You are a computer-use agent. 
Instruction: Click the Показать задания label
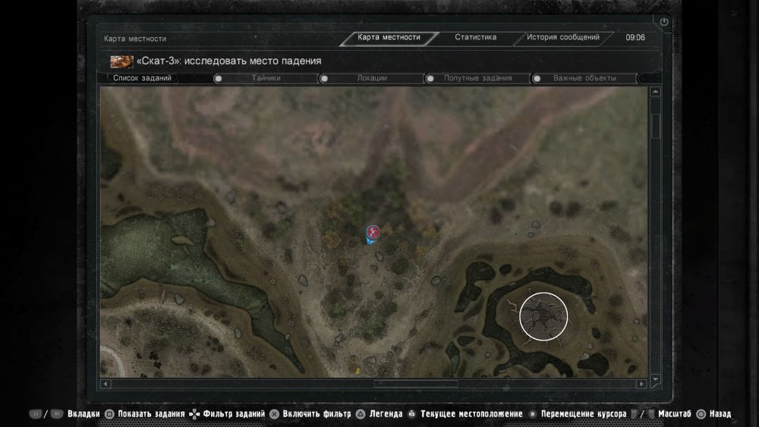[152, 414]
